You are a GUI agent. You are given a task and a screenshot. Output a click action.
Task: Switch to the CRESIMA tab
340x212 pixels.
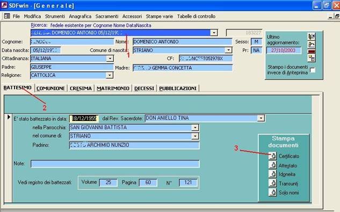pos(81,88)
